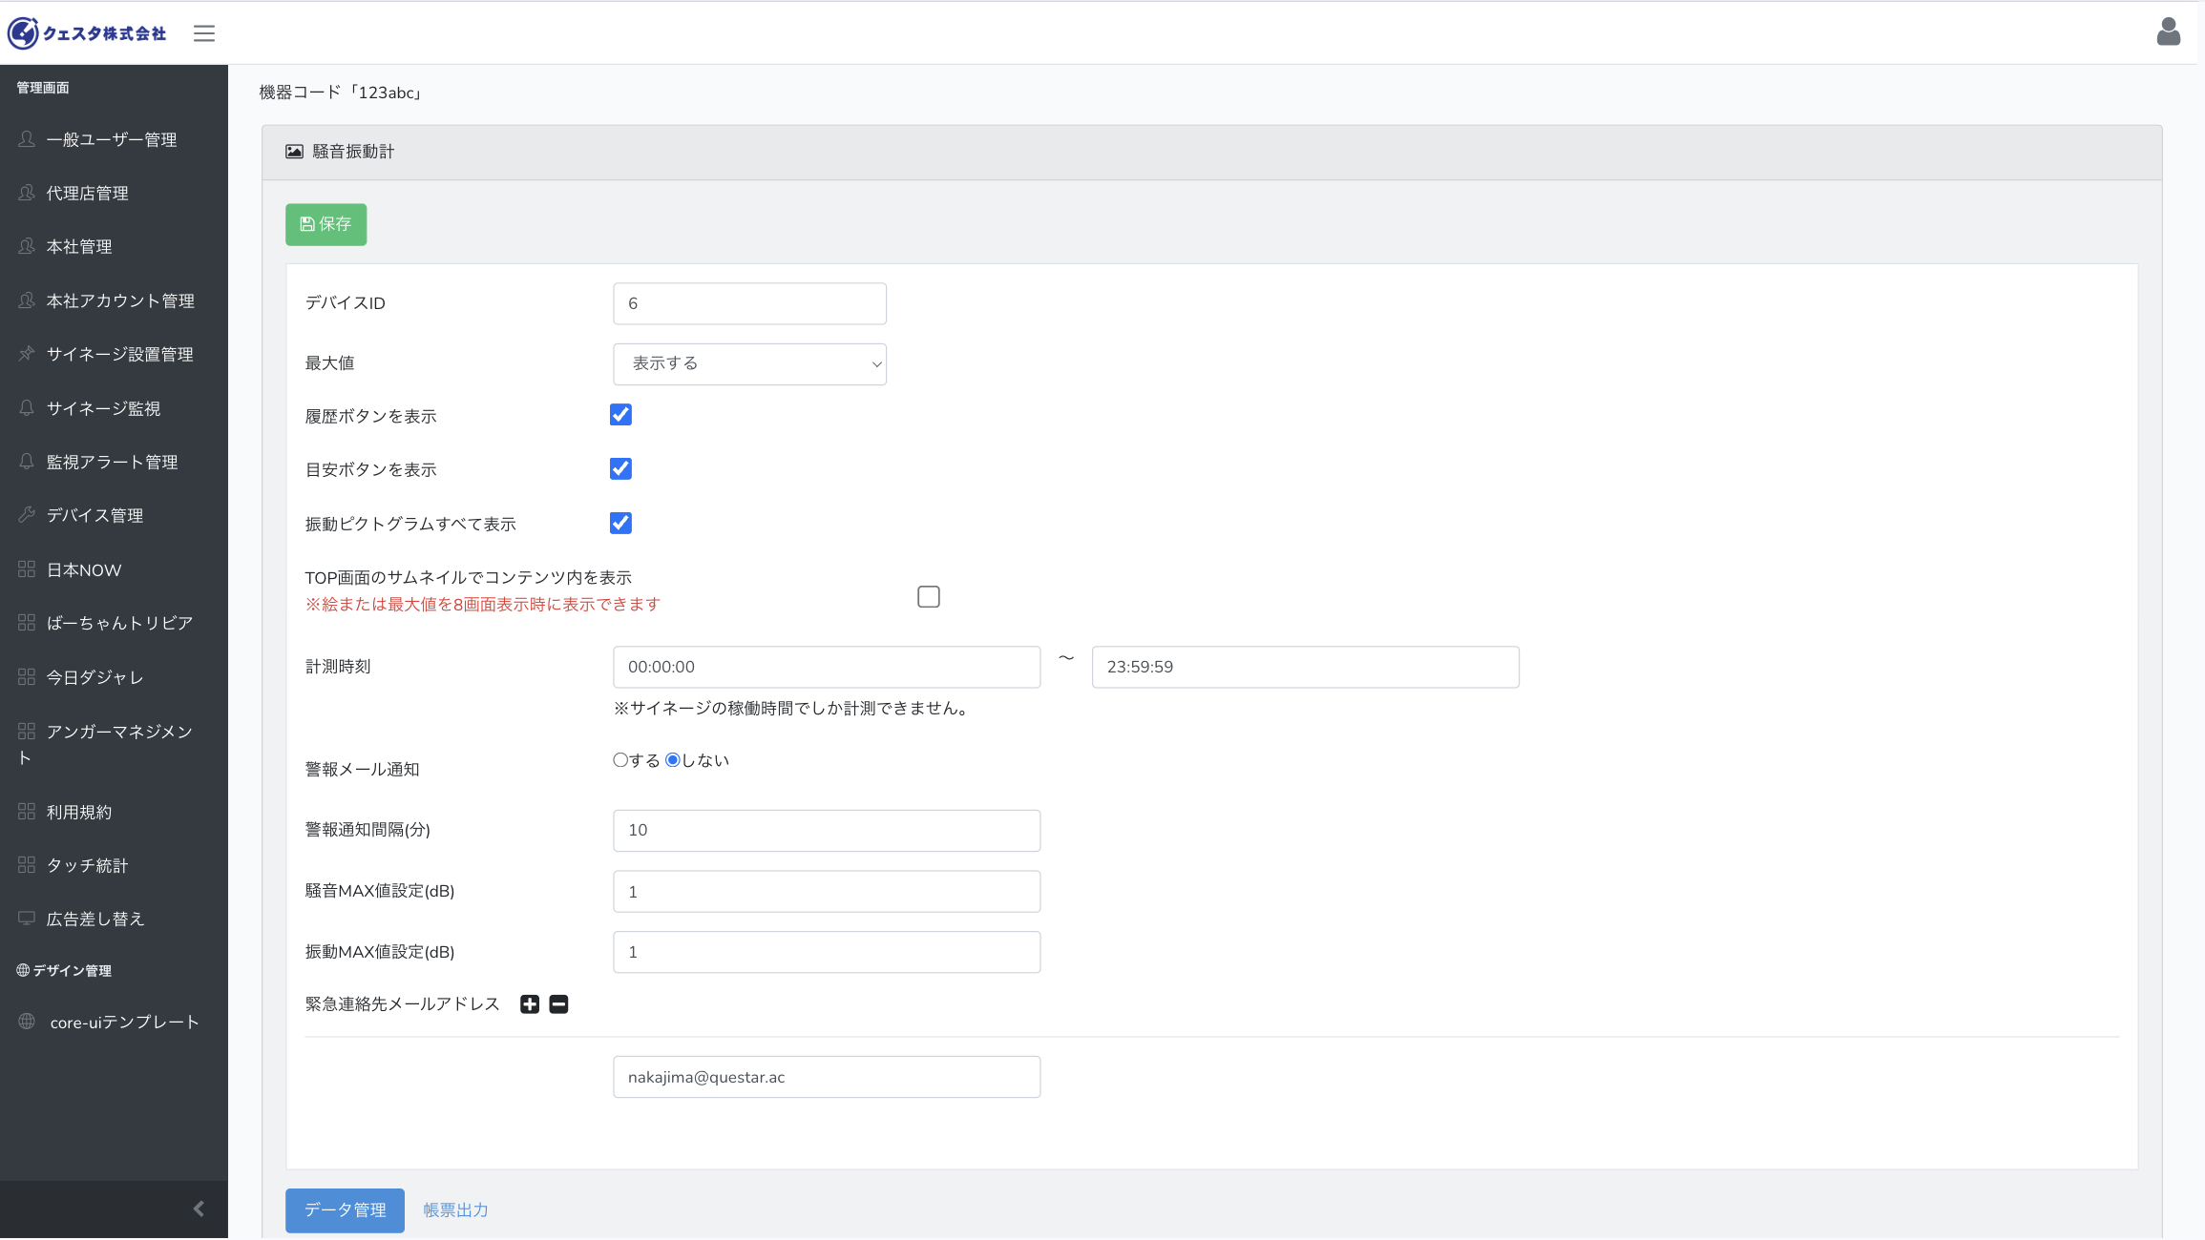Click the bell icon for サイネージ監視
Screen dimensions: 2205x1240
point(27,408)
